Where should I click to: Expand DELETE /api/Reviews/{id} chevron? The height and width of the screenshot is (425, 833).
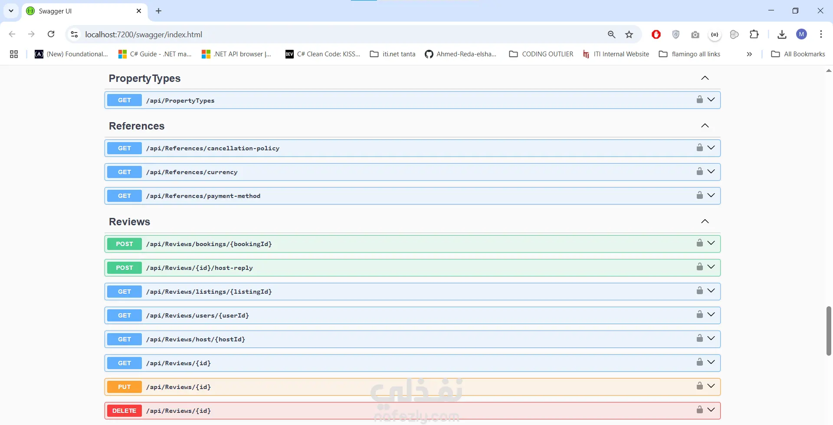[x=711, y=410]
